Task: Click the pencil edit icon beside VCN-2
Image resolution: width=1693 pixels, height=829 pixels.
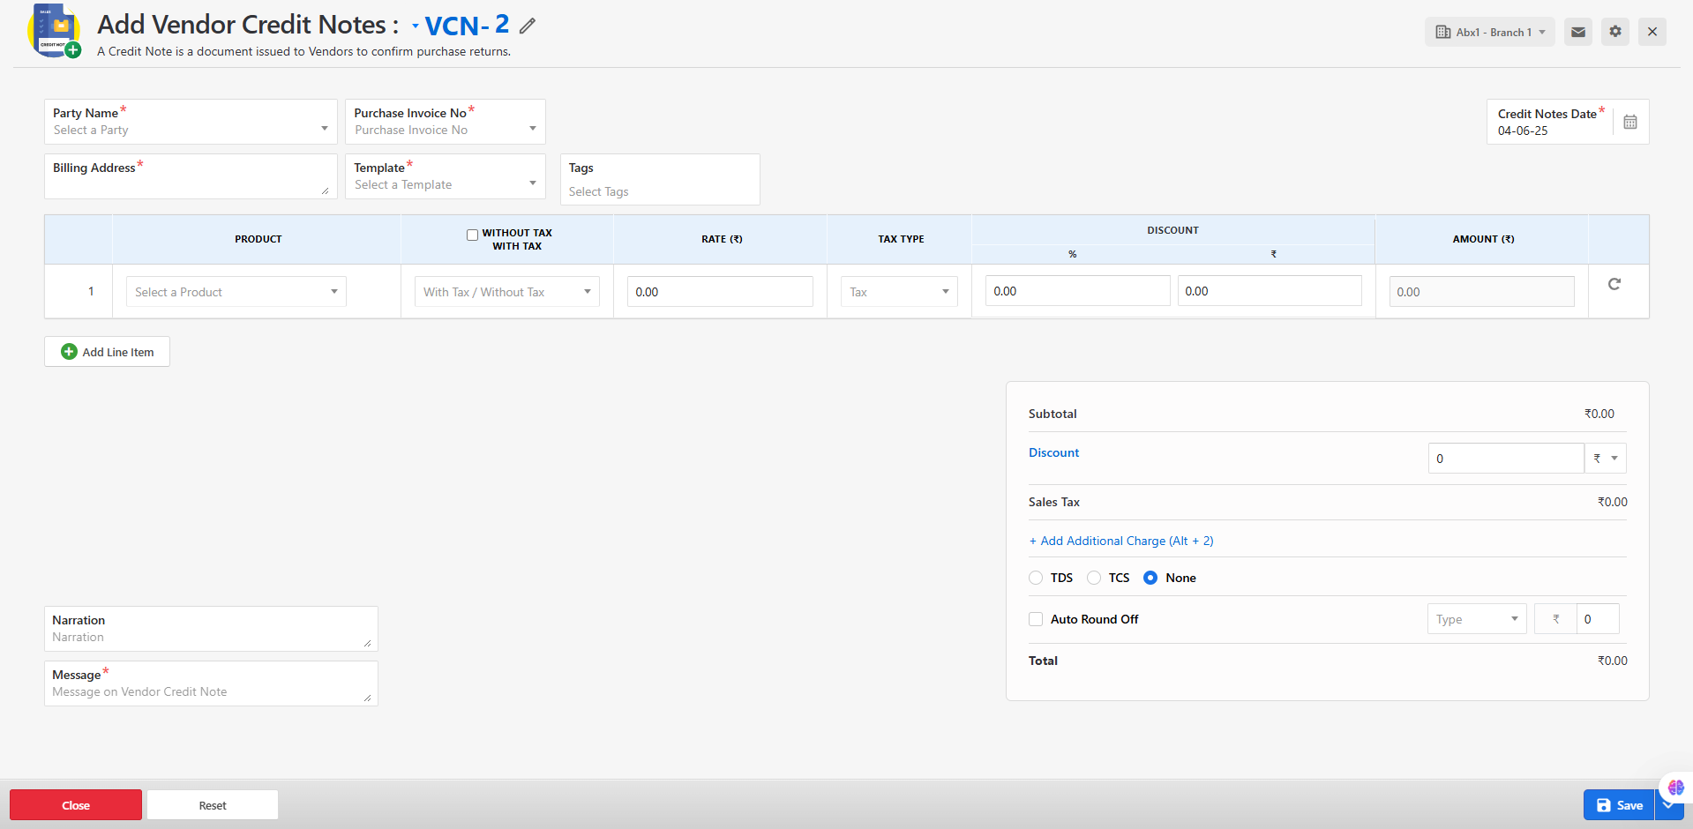Action: (x=528, y=26)
